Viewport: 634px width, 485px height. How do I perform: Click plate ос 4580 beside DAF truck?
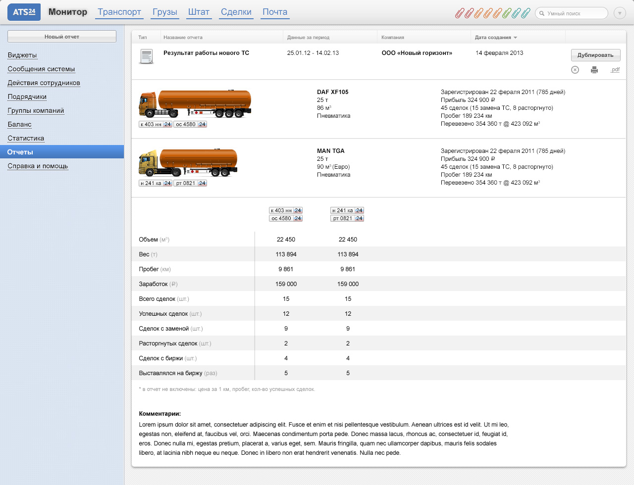pos(190,124)
